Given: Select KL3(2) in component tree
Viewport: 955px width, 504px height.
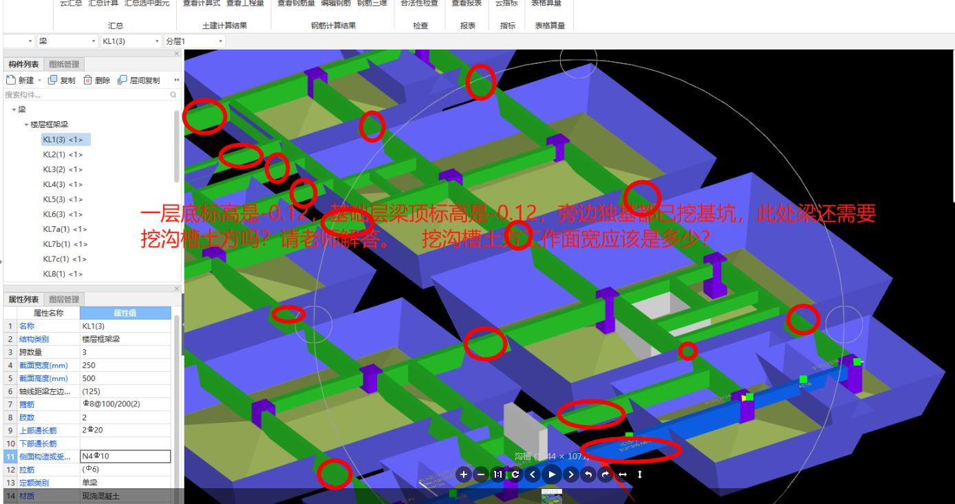Looking at the screenshot, I should [x=63, y=169].
